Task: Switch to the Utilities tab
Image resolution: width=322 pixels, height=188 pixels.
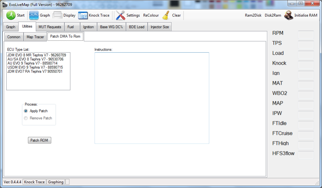Action: click(x=27, y=26)
